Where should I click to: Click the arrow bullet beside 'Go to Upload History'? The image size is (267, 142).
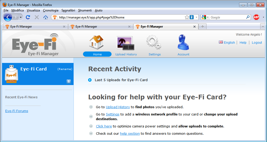pos(91,107)
